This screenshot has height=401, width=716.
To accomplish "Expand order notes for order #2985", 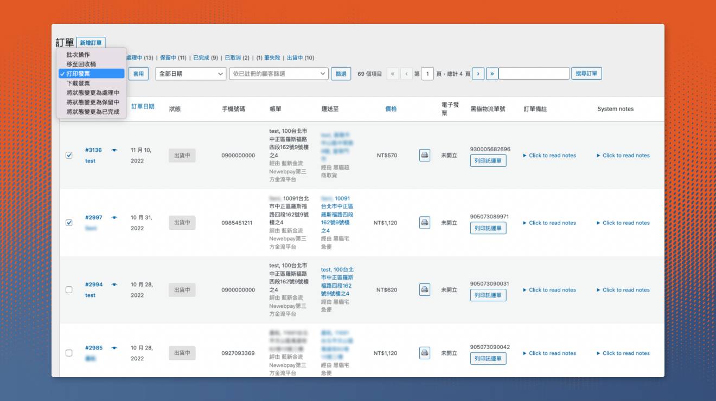I will pyautogui.click(x=549, y=353).
